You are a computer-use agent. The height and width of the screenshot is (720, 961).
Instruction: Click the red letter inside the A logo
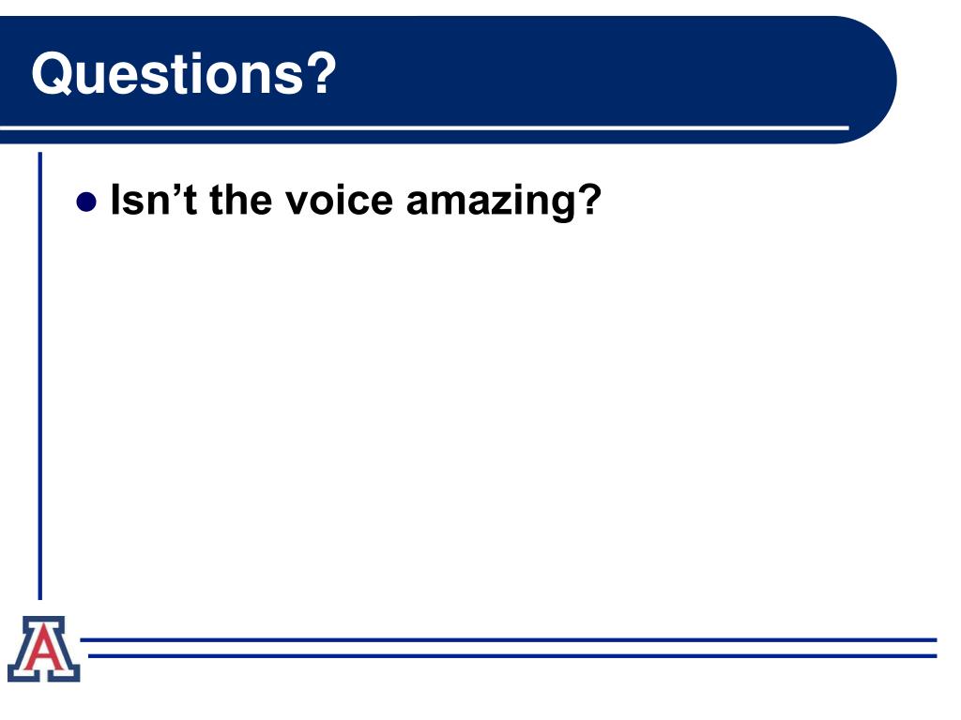[x=43, y=649]
